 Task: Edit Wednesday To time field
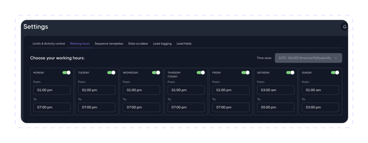click(142, 107)
